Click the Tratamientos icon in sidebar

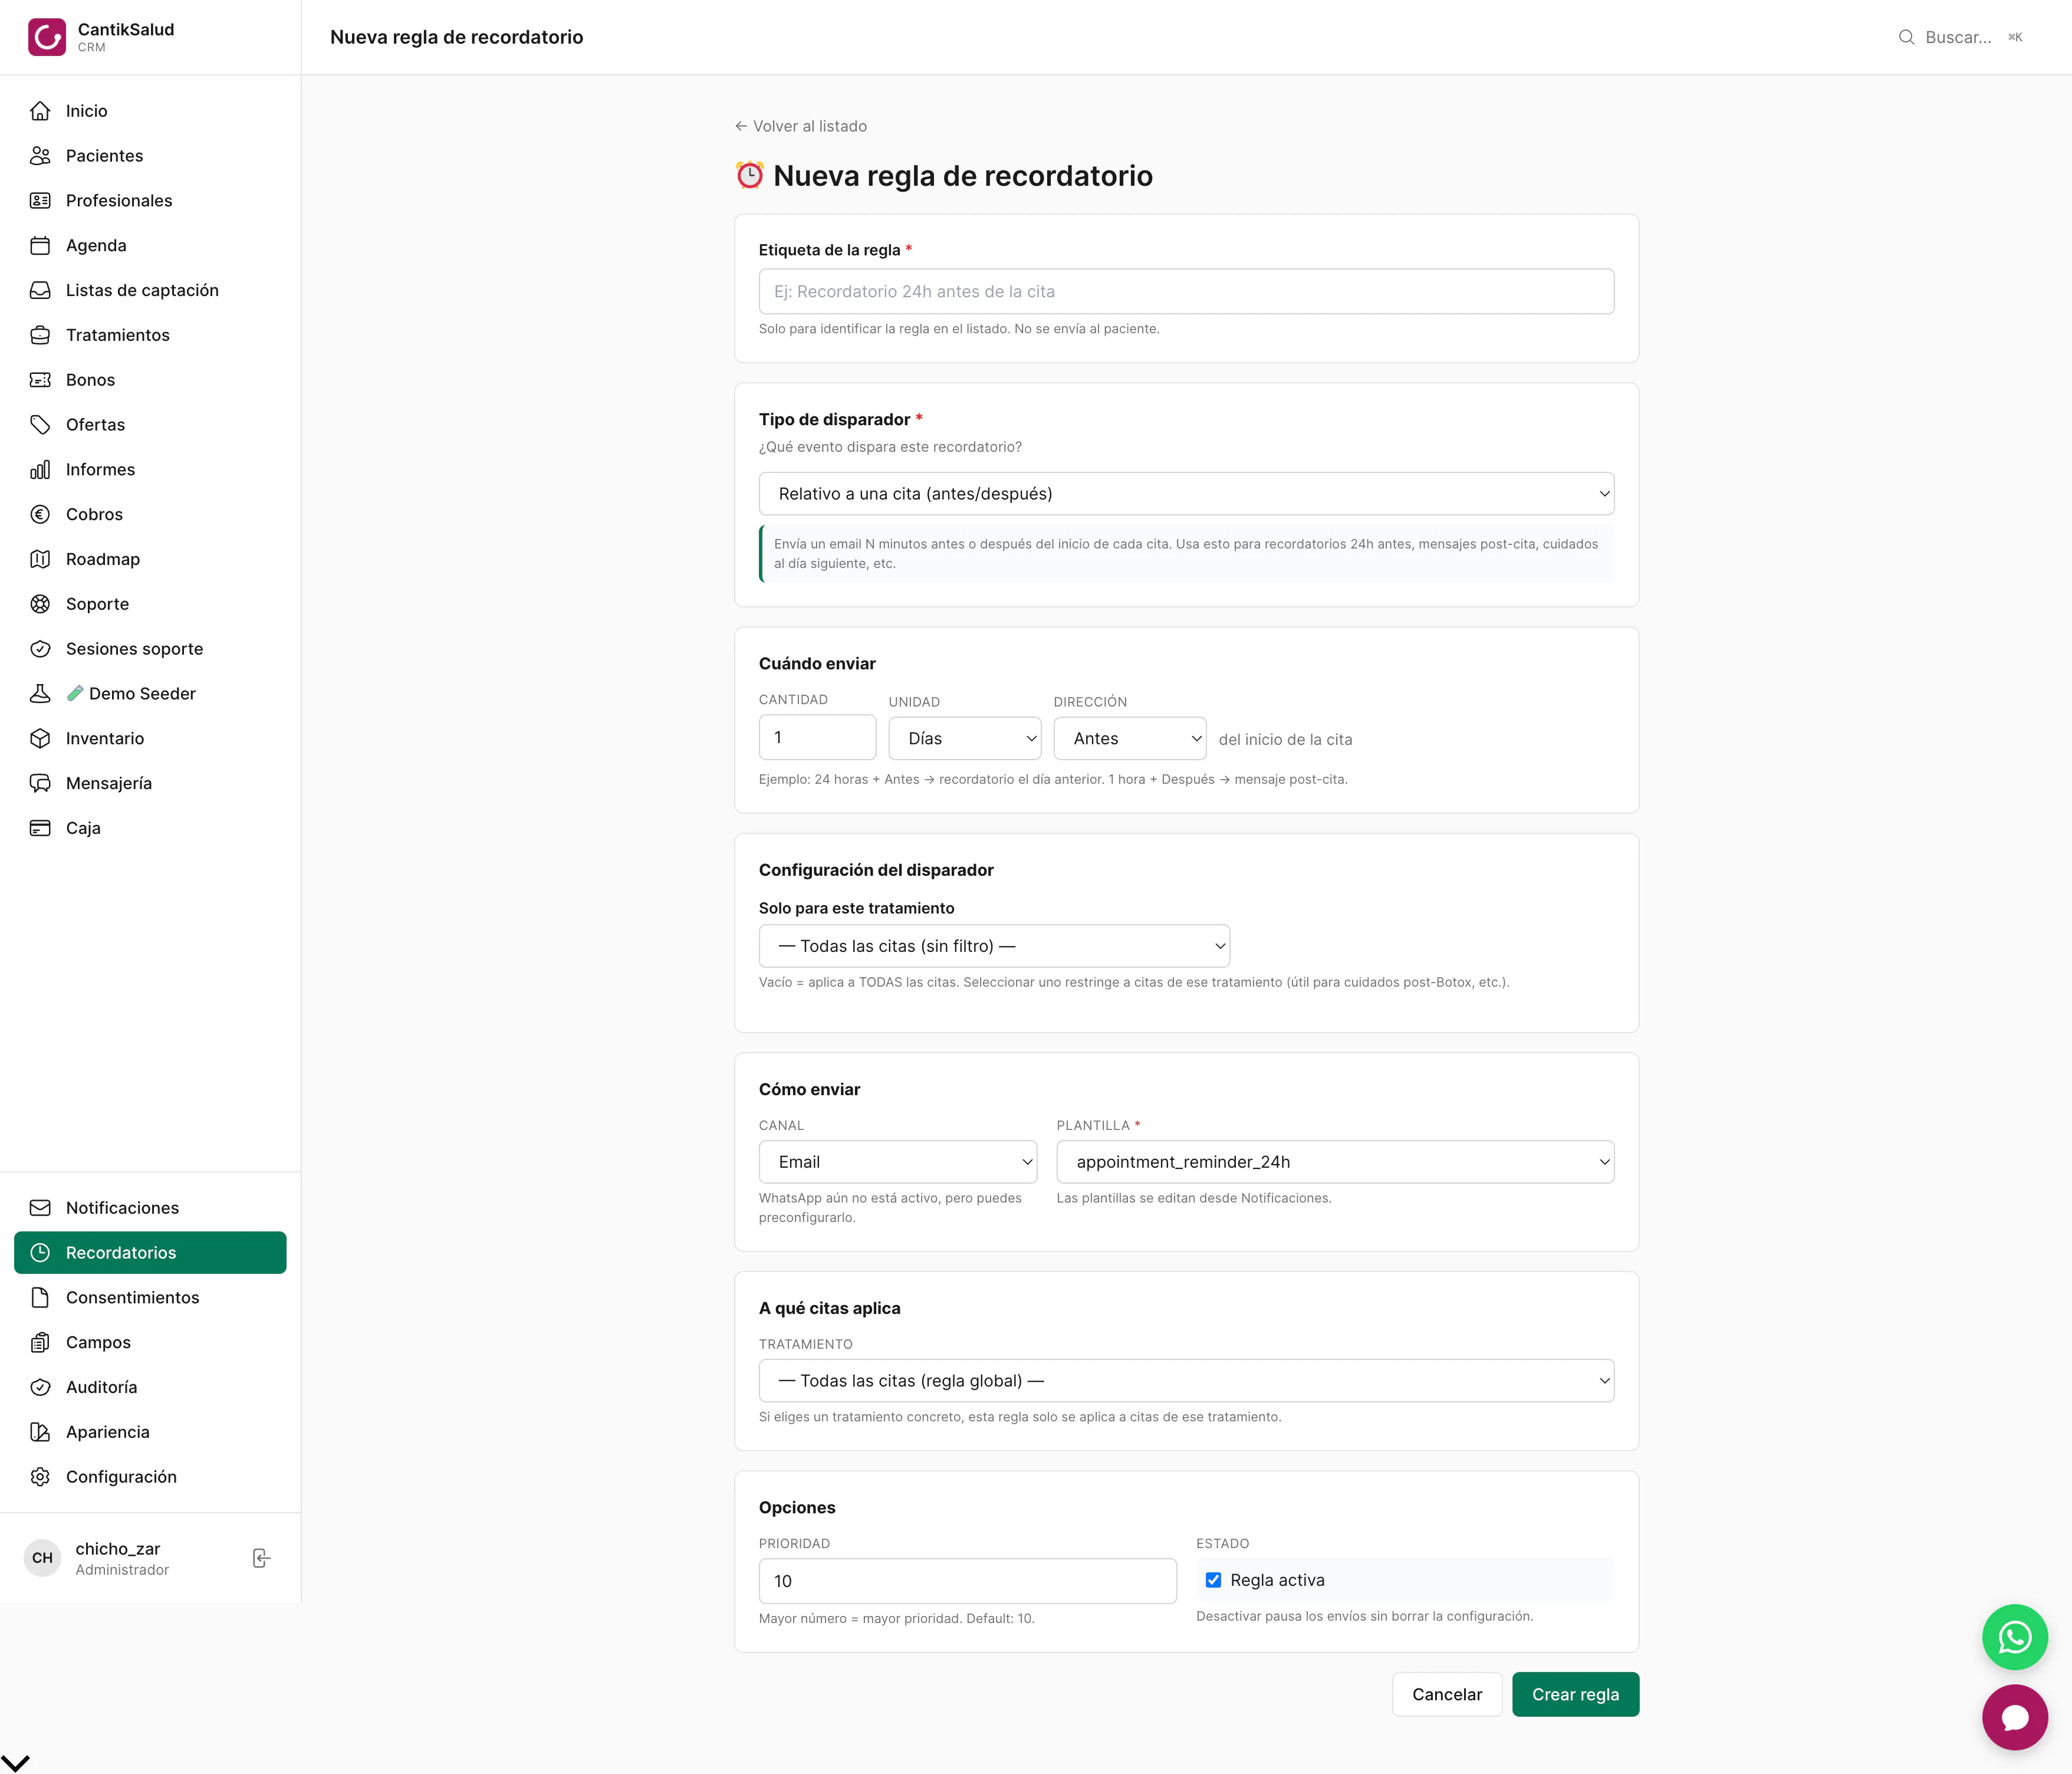[40, 335]
